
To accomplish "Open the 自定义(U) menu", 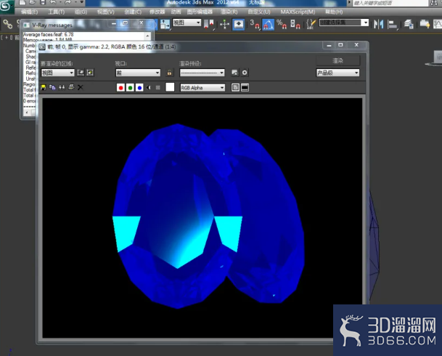I will 259,12.
